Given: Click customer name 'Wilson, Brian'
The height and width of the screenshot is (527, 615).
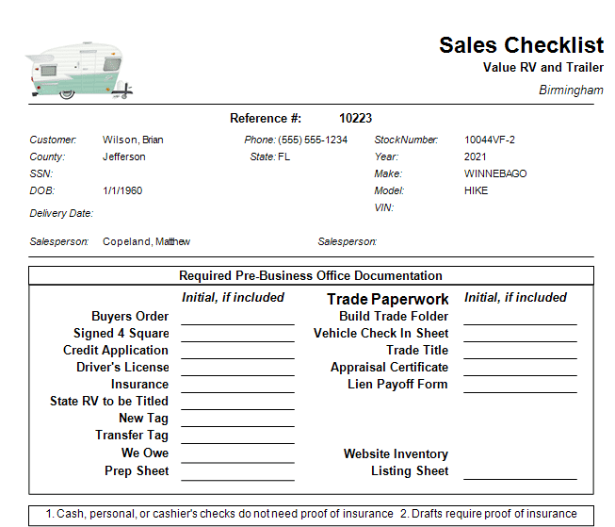Looking at the screenshot, I should (x=133, y=140).
